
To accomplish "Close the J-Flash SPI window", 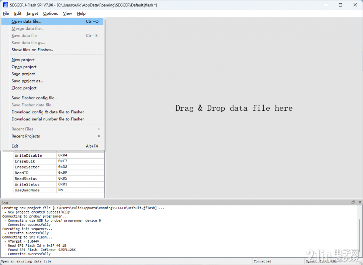I will pos(355,5).
